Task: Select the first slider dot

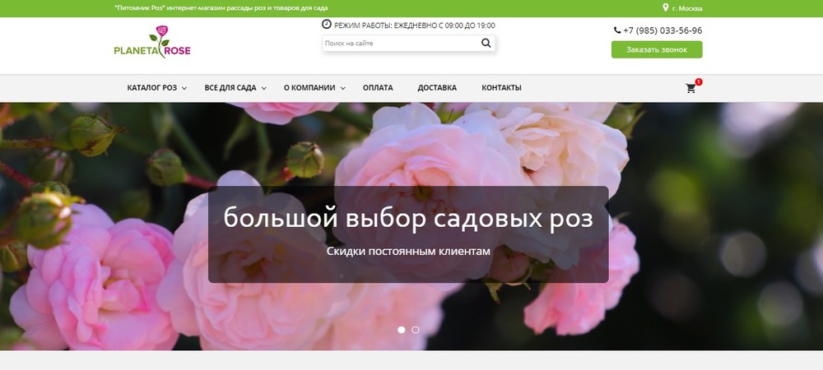Action: tap(402, 330)
